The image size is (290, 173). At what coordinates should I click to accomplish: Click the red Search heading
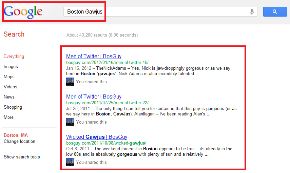coord(14,34)
